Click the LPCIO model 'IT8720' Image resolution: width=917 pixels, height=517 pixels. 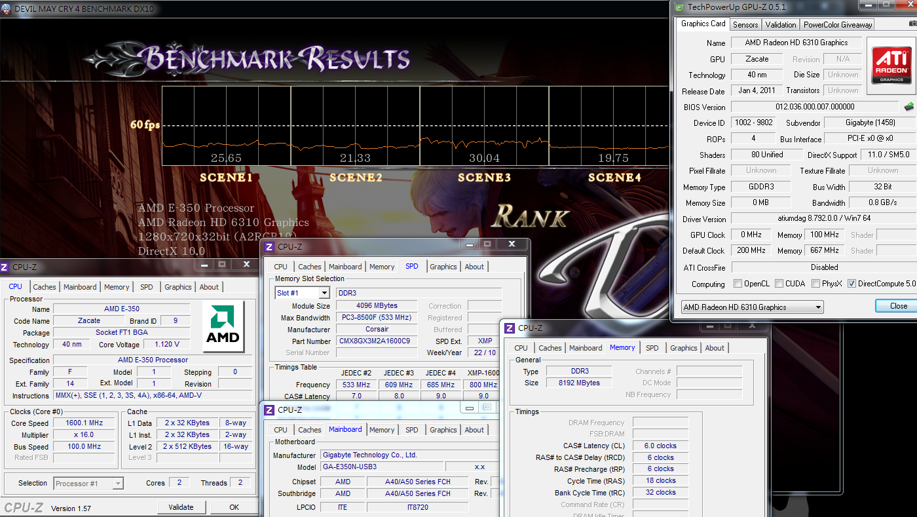417,508
